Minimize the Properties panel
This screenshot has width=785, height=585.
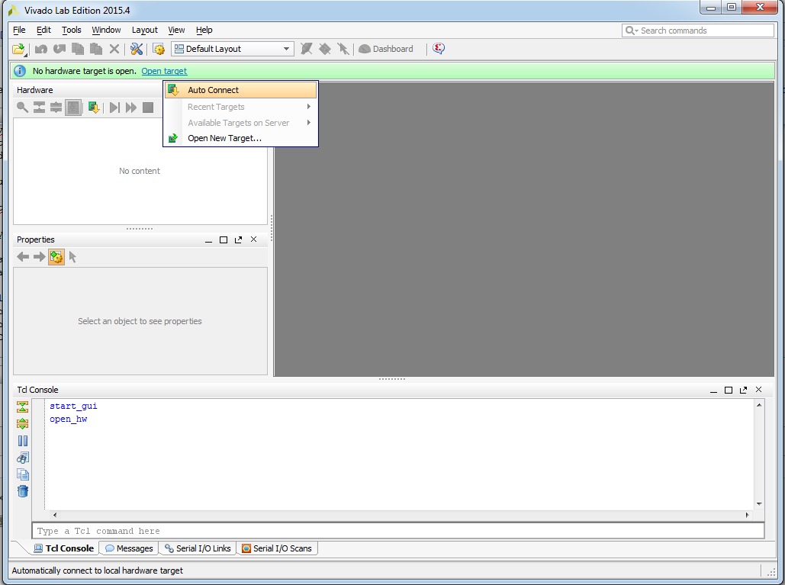(x=209, y=240)
